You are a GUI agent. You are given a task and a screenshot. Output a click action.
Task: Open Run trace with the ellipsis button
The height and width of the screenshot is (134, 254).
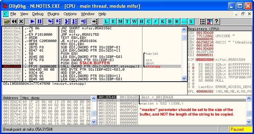[184, 21]
